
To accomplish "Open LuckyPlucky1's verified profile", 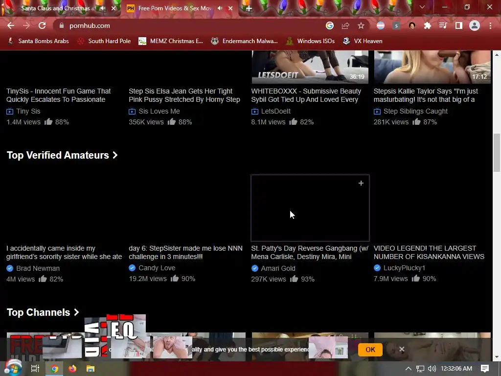I will point(404,268).
